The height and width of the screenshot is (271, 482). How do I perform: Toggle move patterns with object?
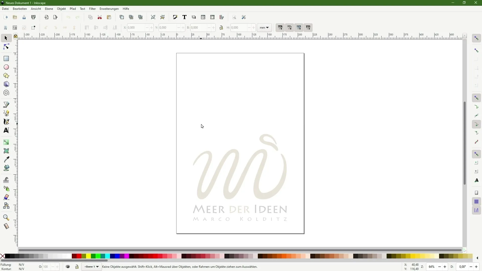pos(308,28)
